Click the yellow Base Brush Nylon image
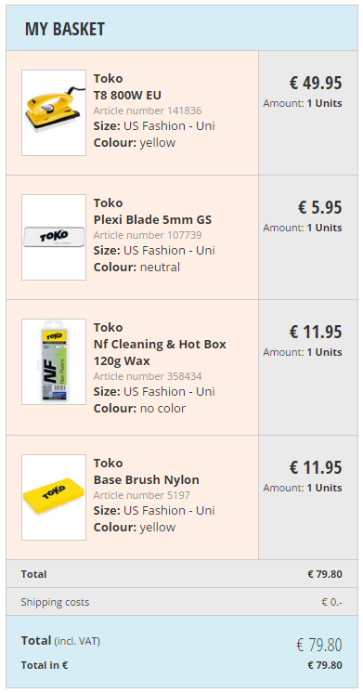 [54, 497]
